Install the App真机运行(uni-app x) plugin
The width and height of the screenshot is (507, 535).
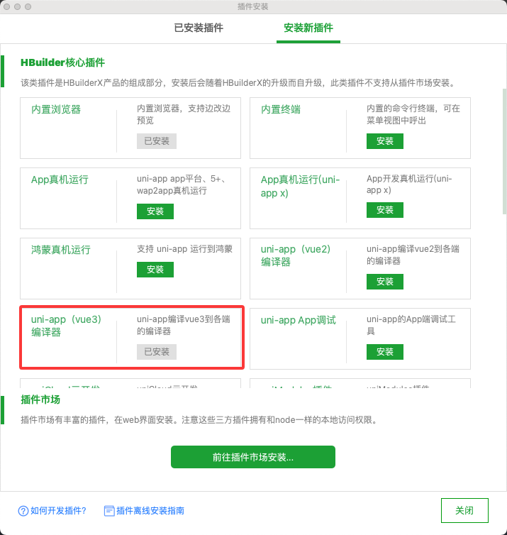tap(385, 210)
